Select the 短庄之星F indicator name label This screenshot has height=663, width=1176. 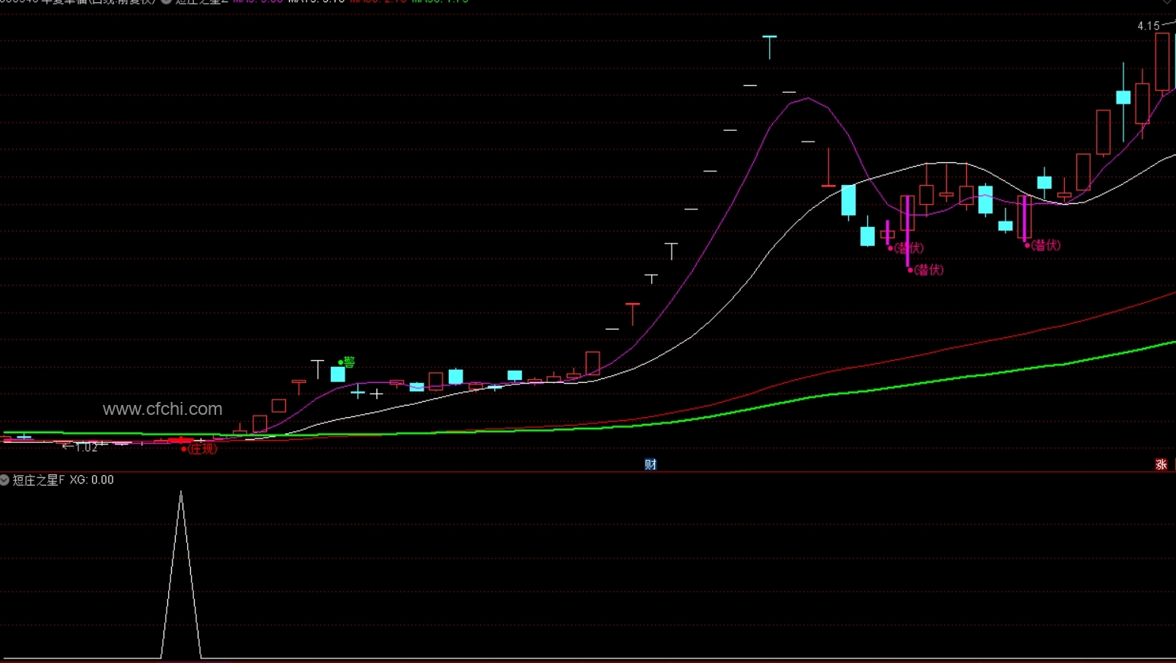coord(39,480)
